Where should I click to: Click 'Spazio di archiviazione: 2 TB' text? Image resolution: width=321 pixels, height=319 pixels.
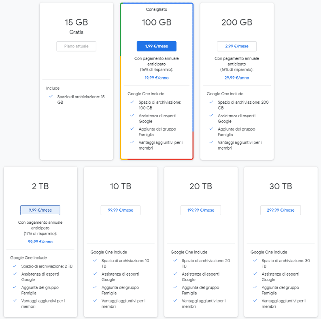click(x=47, y=266)
